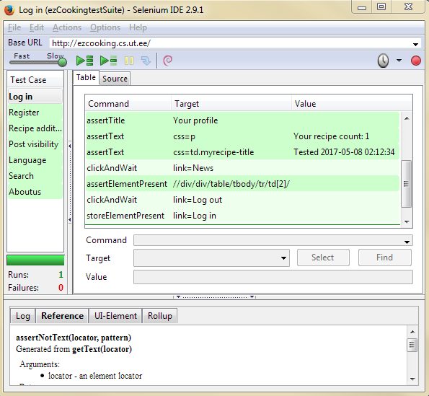Adjust the Fast/Slow speed slider

click(63, 62)
